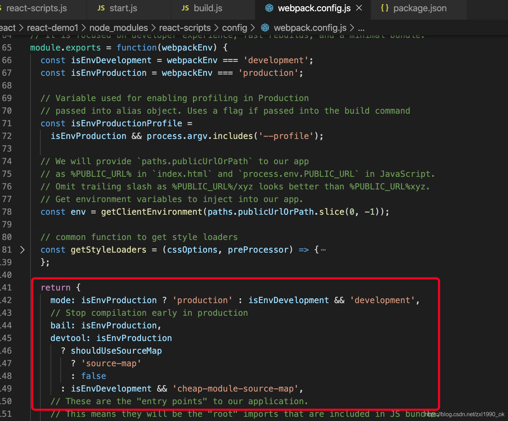Viewport: 508px width, 421px height.
Task: Expand the folded getStyleLoaders body via the ellipsis
Action: [x=323, y=249]
